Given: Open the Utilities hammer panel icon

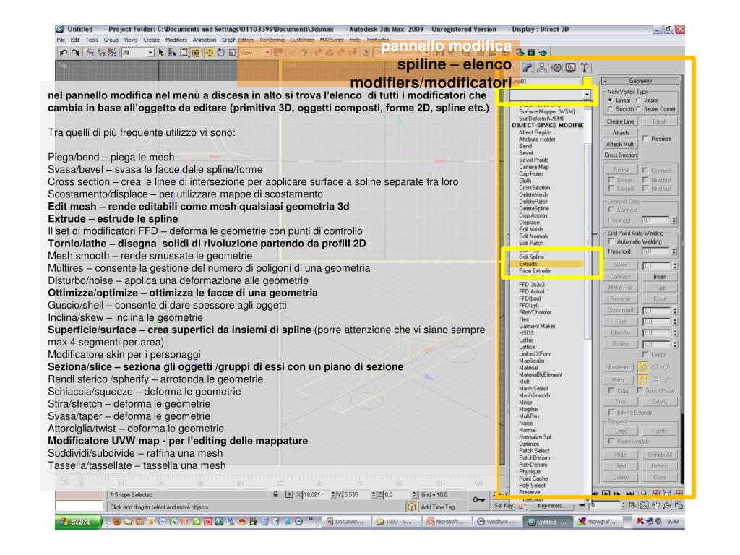Looking at the screenshot, I should pos(584,67).
